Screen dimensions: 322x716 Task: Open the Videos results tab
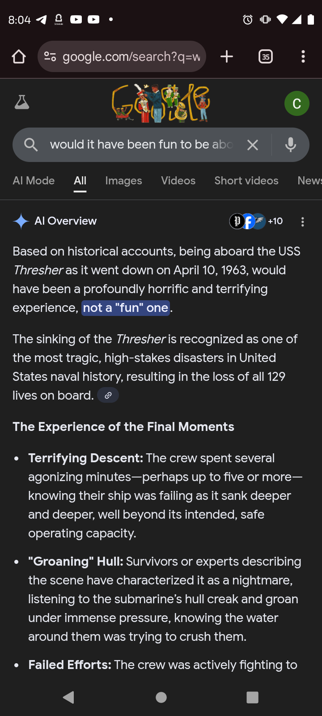point(178,181)
